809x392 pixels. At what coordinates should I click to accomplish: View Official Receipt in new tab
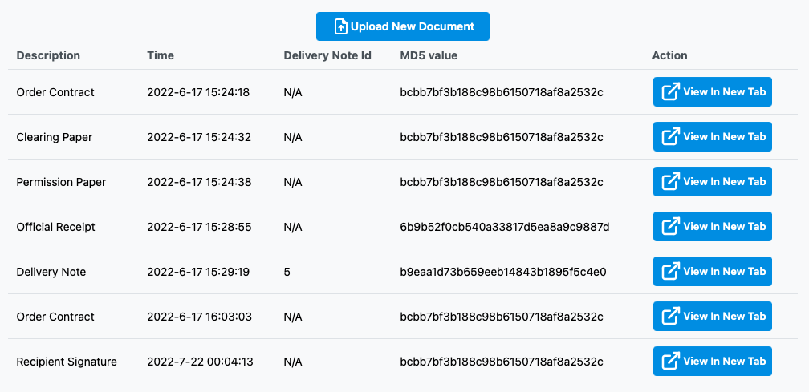coord(712,227)
